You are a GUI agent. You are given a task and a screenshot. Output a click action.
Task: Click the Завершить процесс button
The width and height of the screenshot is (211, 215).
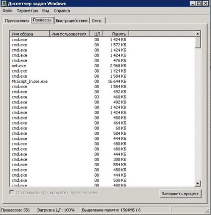180,194
